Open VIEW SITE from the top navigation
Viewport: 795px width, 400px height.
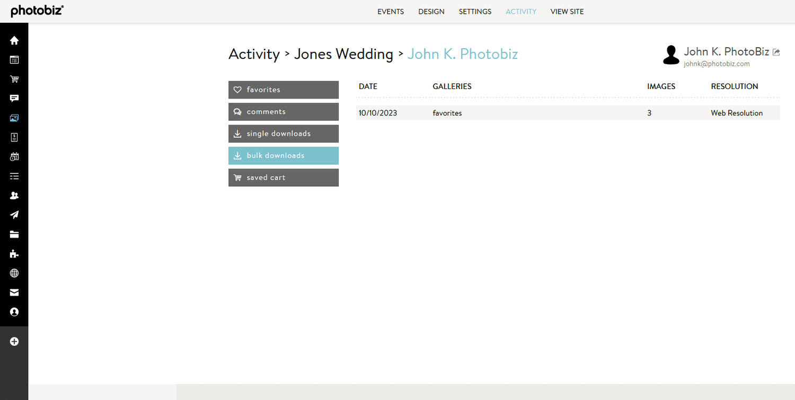tap(567, 11)
